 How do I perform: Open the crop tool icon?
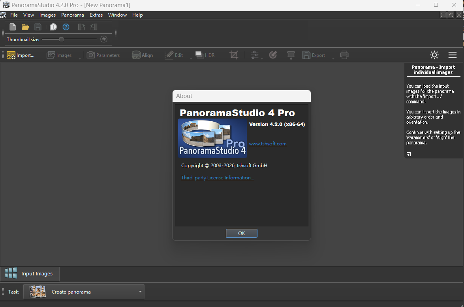pyautogui.click(x=234, y=55)
